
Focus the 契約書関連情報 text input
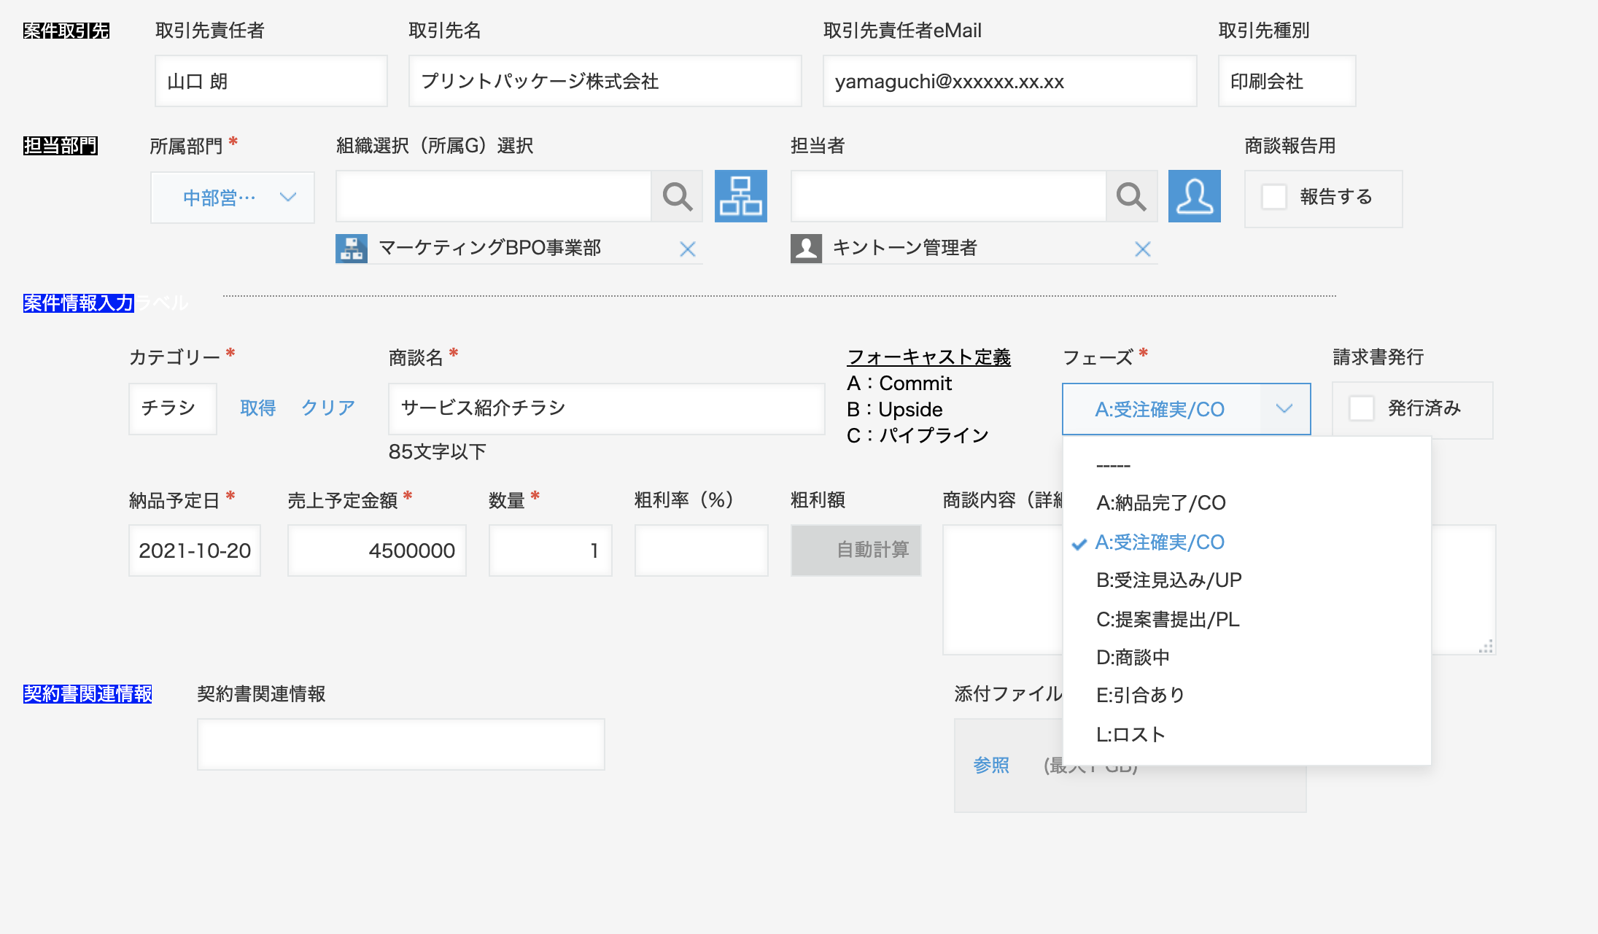pos(400,744)
